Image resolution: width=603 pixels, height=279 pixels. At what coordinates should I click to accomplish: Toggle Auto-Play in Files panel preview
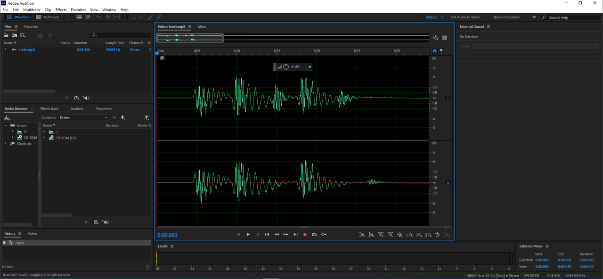pos(86,98)
